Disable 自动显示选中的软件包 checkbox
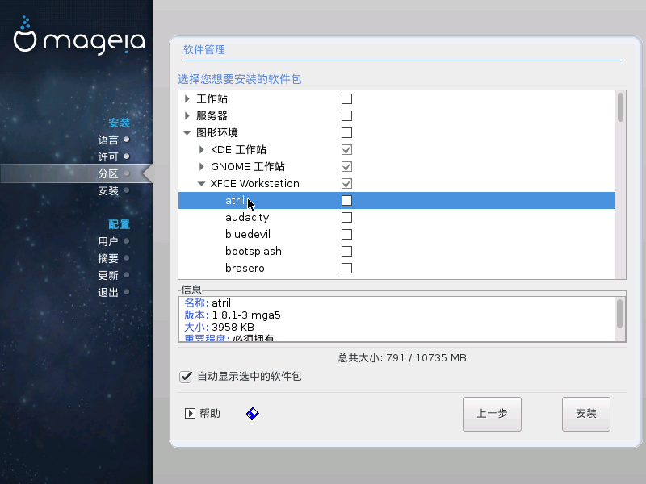This screenshot has width=646, height=484. pos(186,377)
